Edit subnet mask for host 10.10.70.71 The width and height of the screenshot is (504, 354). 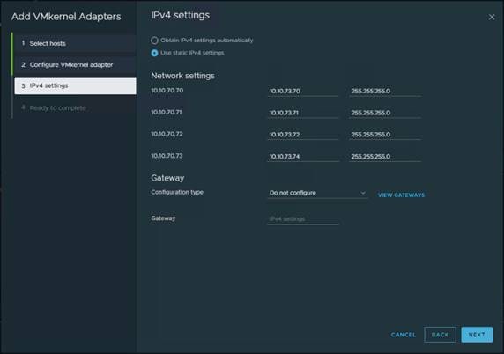pyautogui.click(x=385, y=113)
